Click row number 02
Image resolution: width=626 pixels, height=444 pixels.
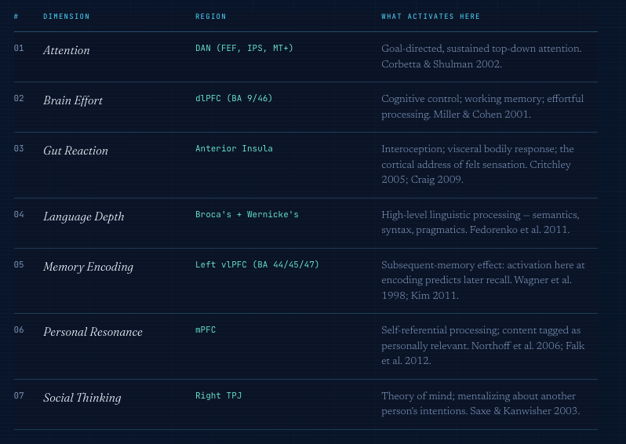(x=19, y=99)
